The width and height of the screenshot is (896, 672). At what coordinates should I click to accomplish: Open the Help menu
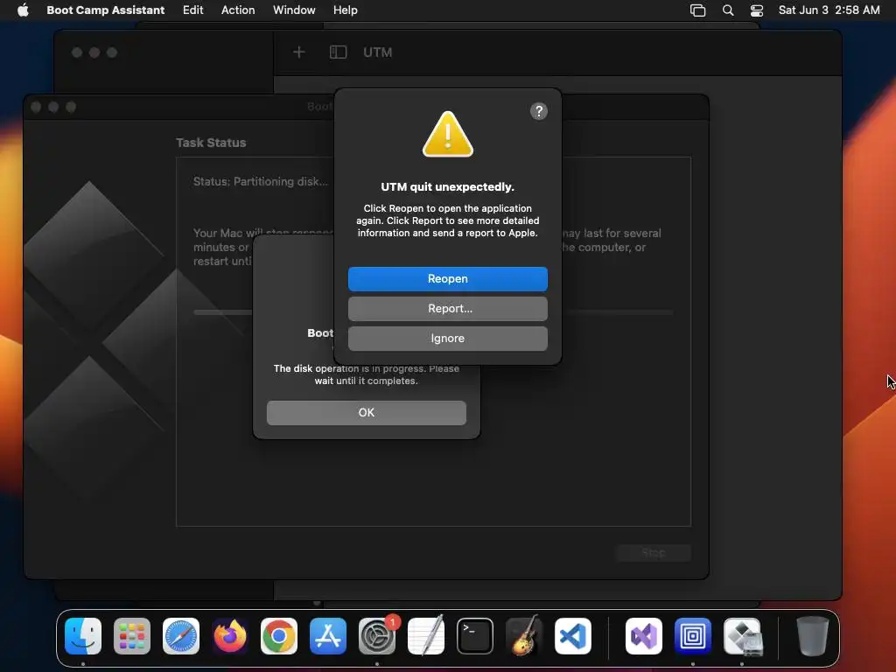(345, 10)
